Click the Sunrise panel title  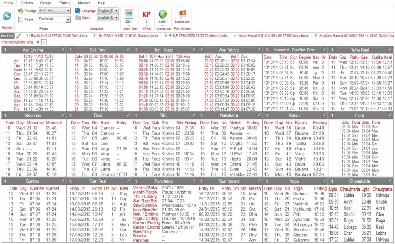tap(33, 181)
